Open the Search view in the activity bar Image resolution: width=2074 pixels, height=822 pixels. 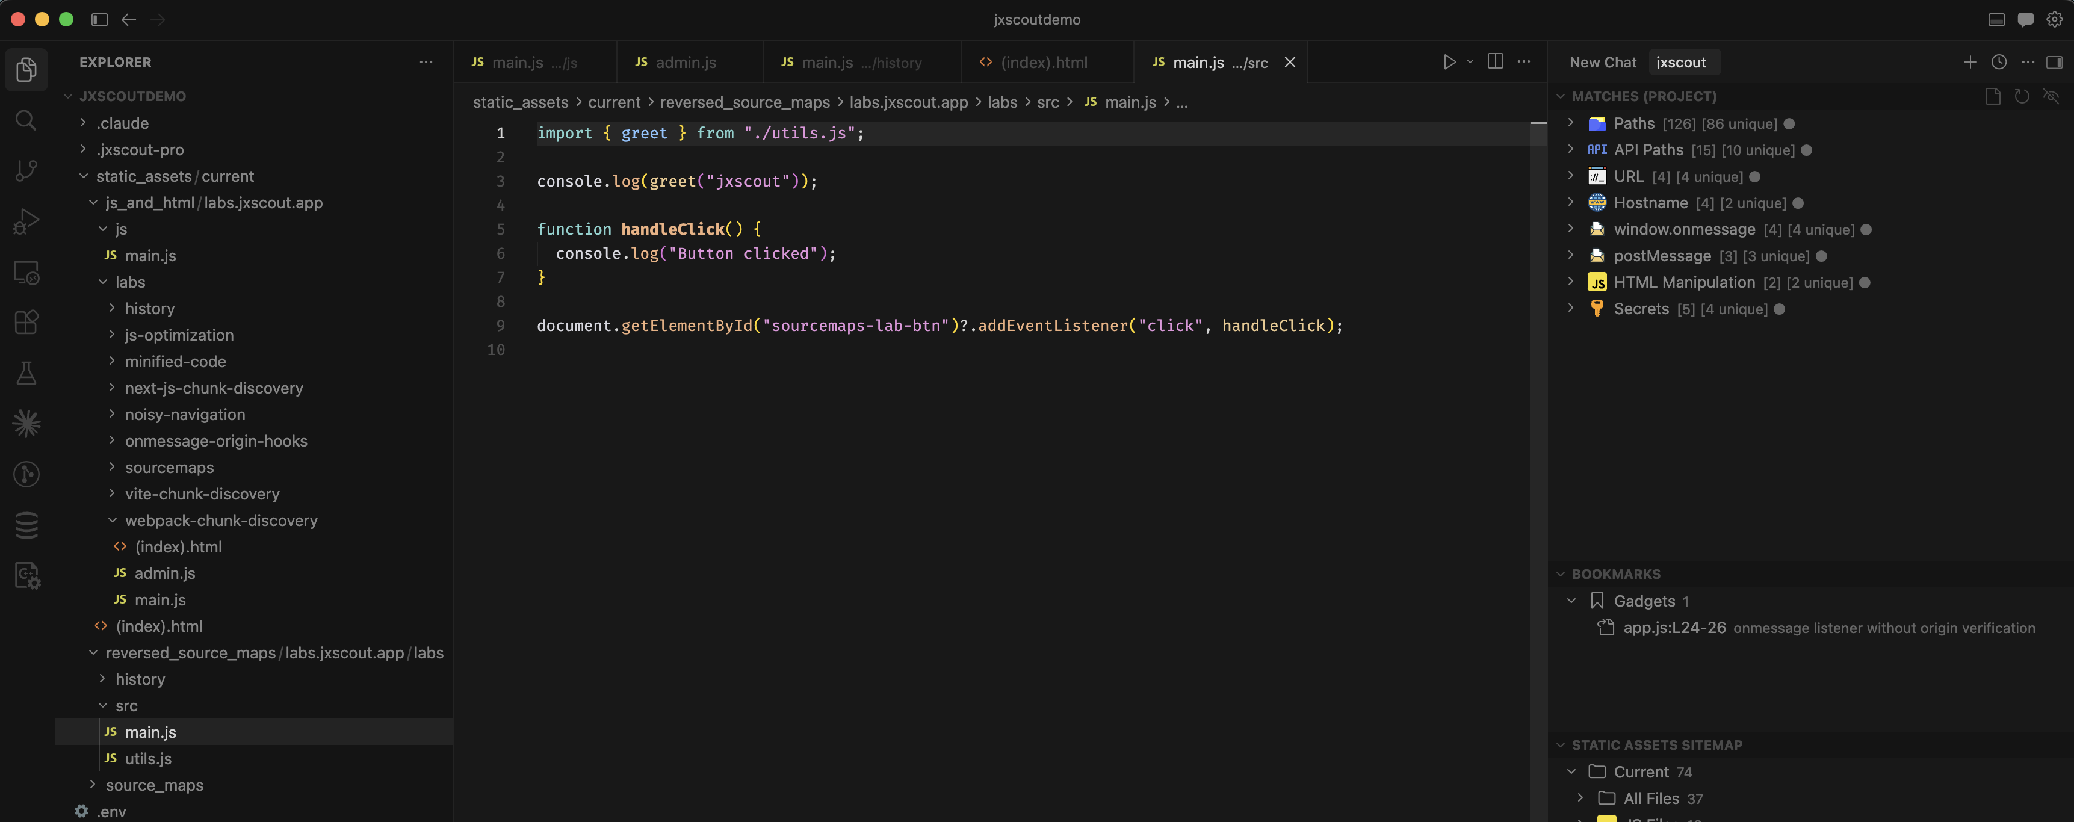click(26, 120)
